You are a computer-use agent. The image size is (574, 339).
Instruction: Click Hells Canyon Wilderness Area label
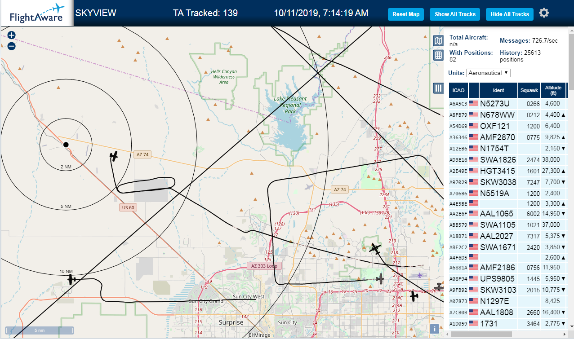(x=224, y=77)
